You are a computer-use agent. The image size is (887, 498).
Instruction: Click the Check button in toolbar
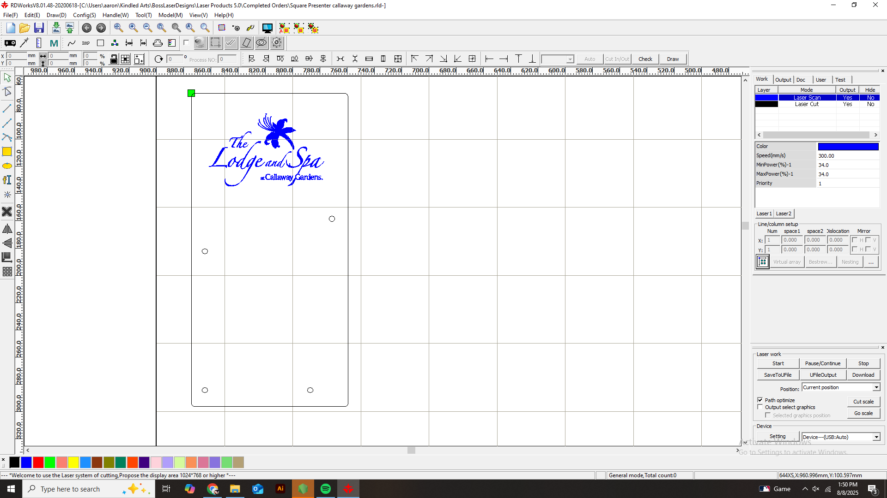645,59
